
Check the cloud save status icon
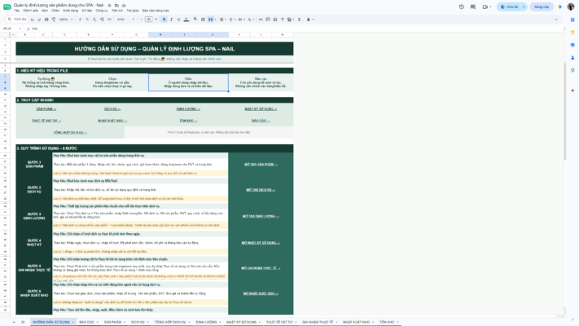click(x=124, y=6)
